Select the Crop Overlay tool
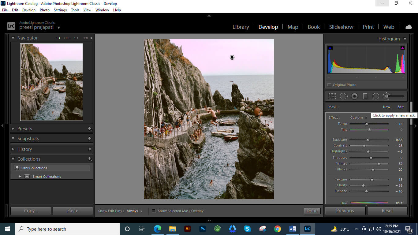This screenshot has width=418, height=235. click(332, 96)
